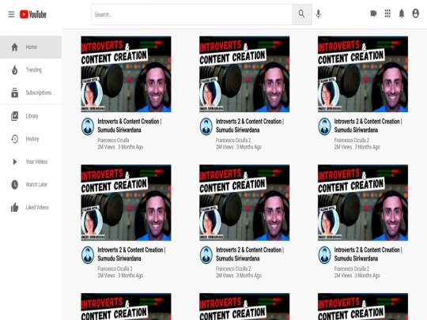The height and width of the screenshot is (320, 427).
Task: Open the Your Videos label
Action: point(36,162)
